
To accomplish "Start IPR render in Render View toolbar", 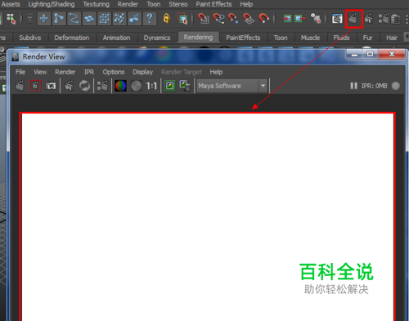I will 70,86.
